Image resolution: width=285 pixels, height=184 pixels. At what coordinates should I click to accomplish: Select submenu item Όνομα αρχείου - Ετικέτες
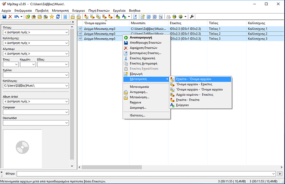tap(200, 84)
